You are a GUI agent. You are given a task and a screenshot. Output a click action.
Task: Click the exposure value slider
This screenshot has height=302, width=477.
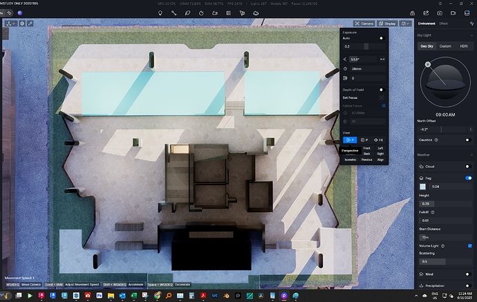click(365, 46)
